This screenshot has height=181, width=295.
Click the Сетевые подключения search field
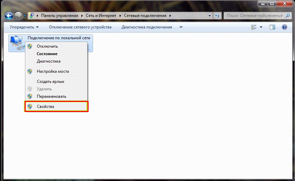pos(254,16)
